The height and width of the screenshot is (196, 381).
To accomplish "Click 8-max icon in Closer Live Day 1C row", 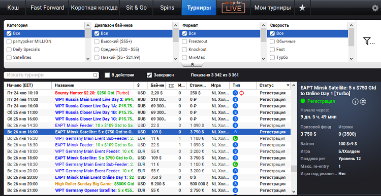I will click(235, 119).
